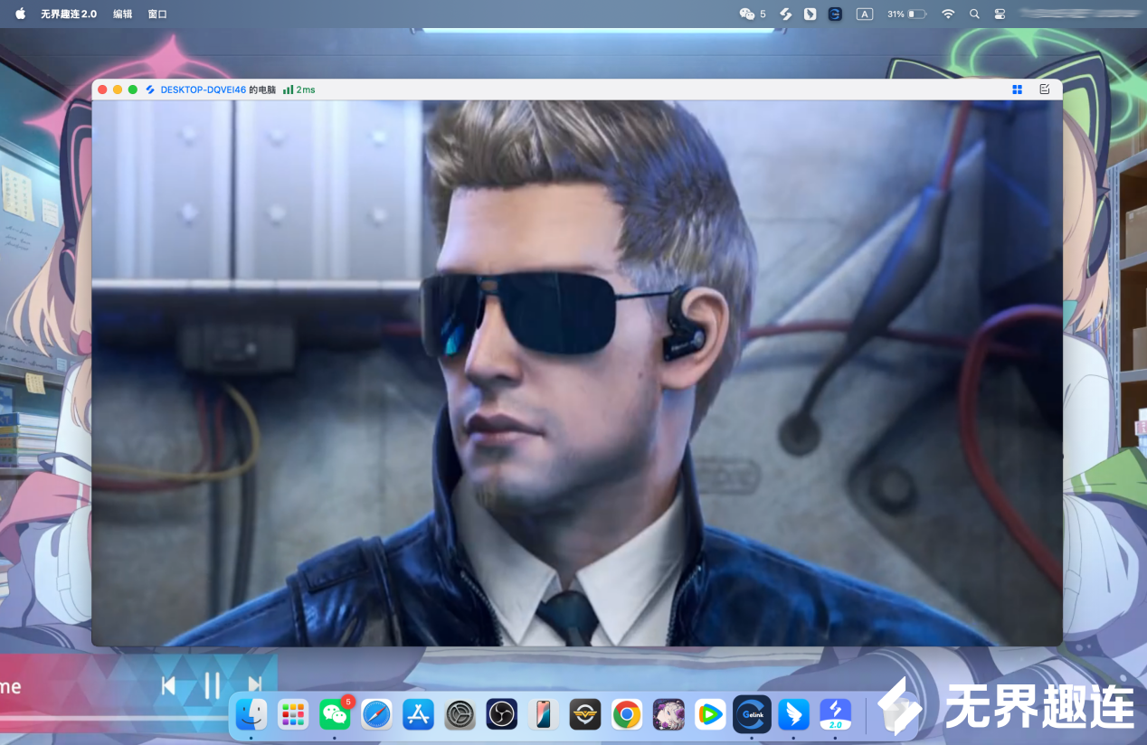Open App Store from the Dock
This screenshot has width=1147, height=745.
418,714
